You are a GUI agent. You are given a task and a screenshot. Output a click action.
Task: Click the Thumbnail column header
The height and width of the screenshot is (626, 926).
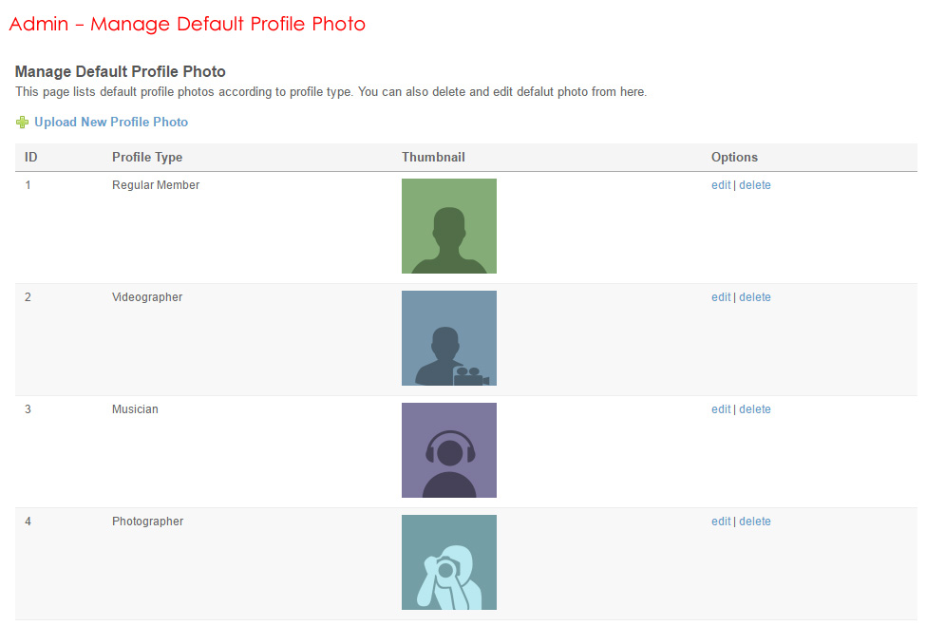[433, 158]
